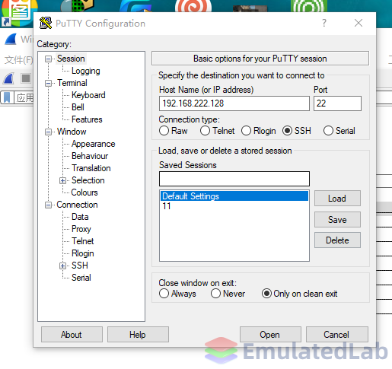Collapse the Connection tree node

pos(48,205)
